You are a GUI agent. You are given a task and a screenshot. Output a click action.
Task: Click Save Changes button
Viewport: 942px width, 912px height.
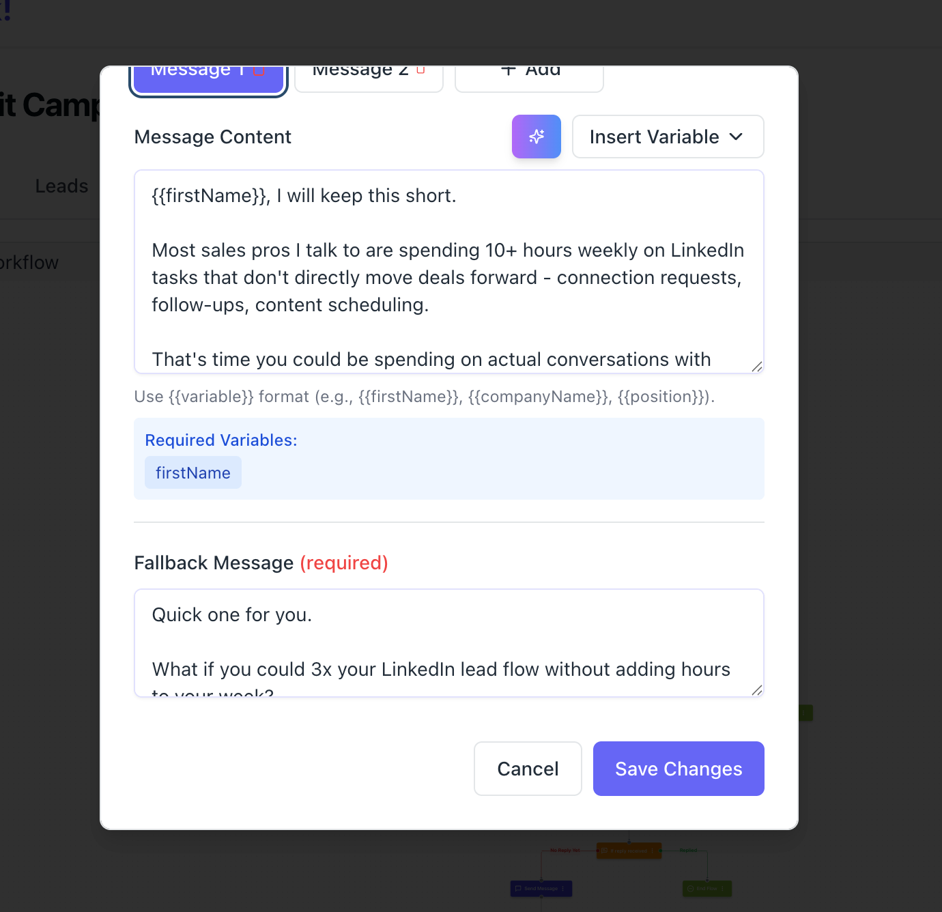pos(679,769)
